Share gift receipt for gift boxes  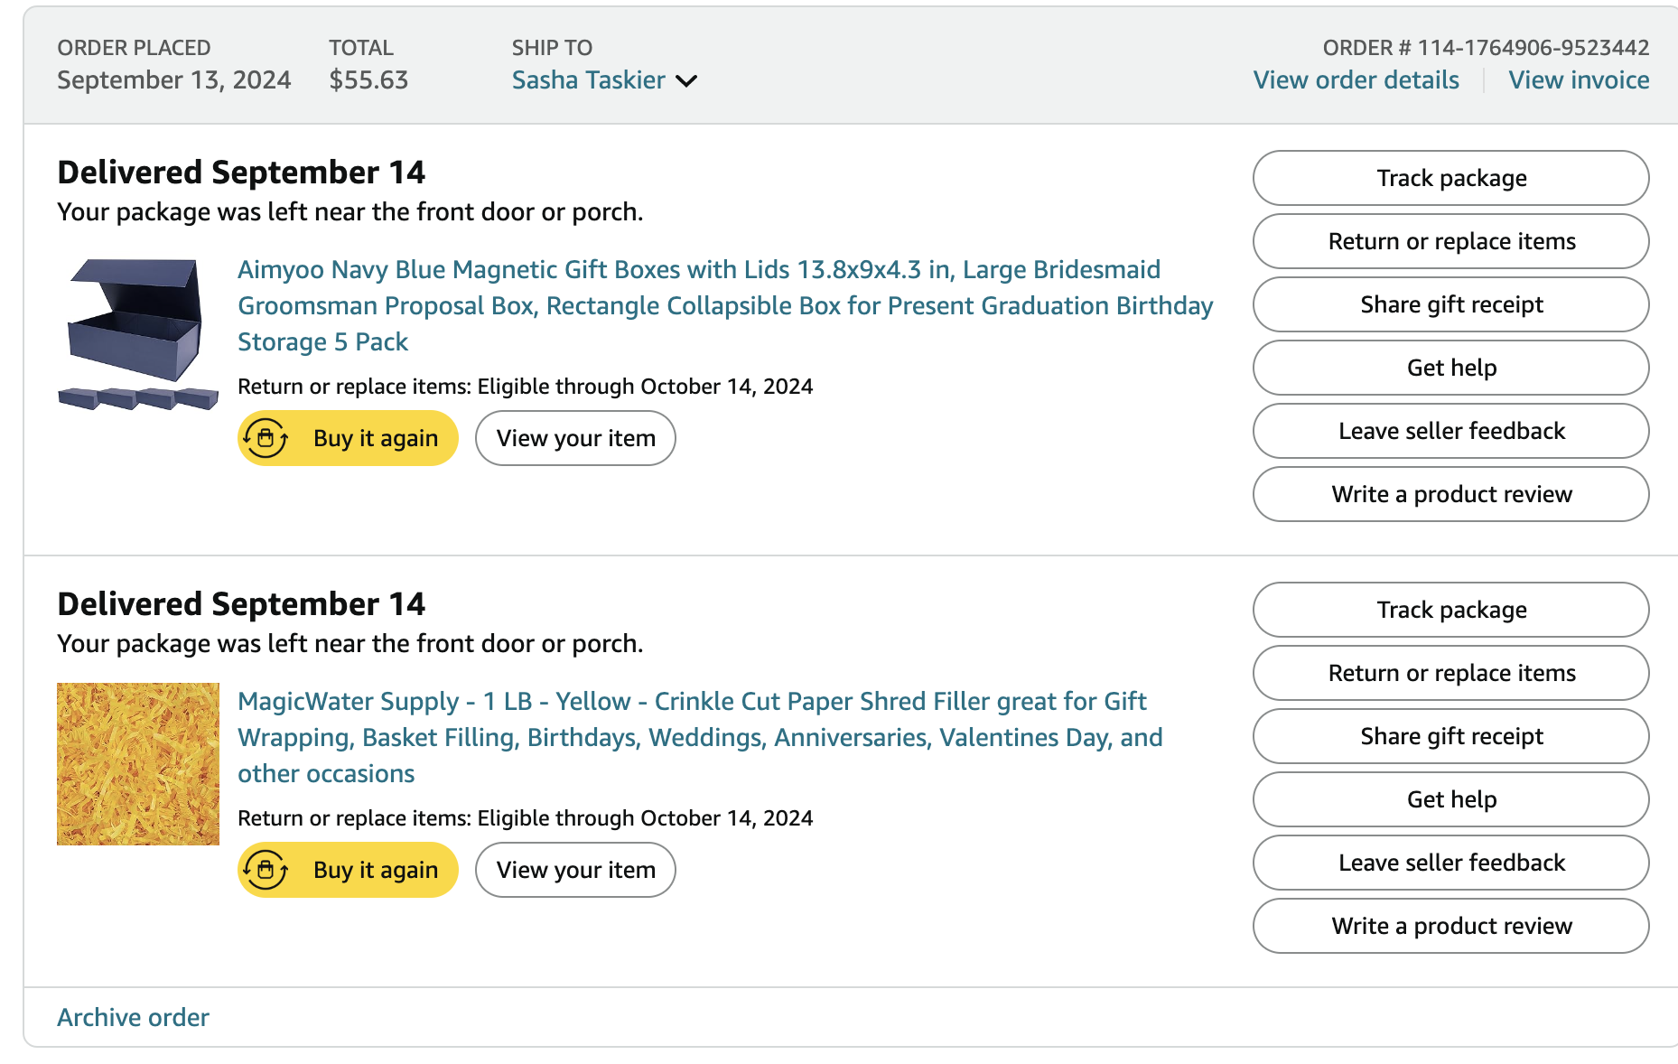click(x=1450, y=304)
